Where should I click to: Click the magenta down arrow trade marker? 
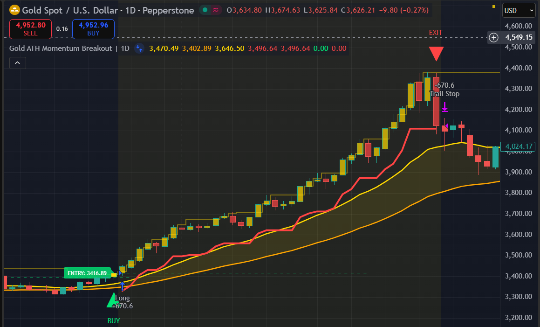click(444, 107)
